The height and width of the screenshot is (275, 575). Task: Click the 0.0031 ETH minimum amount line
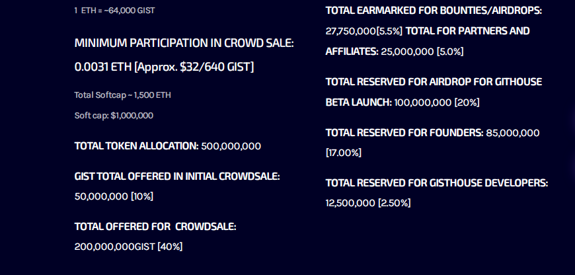click(164, 67)
